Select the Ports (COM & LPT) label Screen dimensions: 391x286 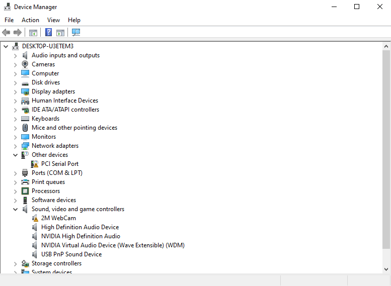(x=57, y=173)
